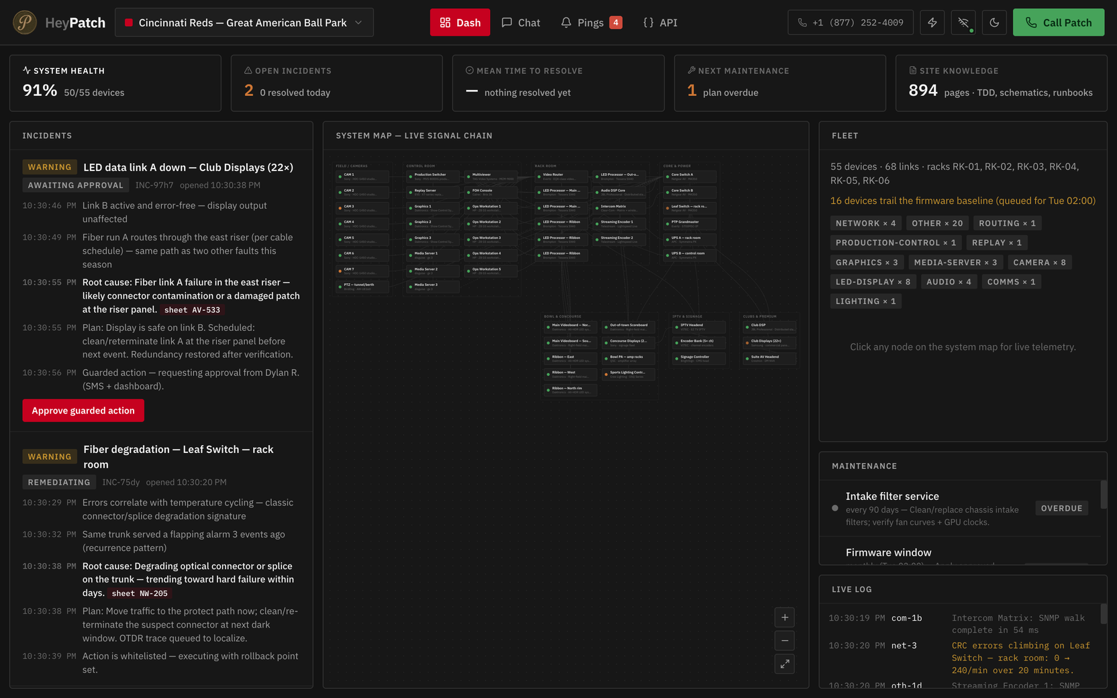
Task: Filter fleet by AUDIO × 4 tag
Action: tap(949, 282)
